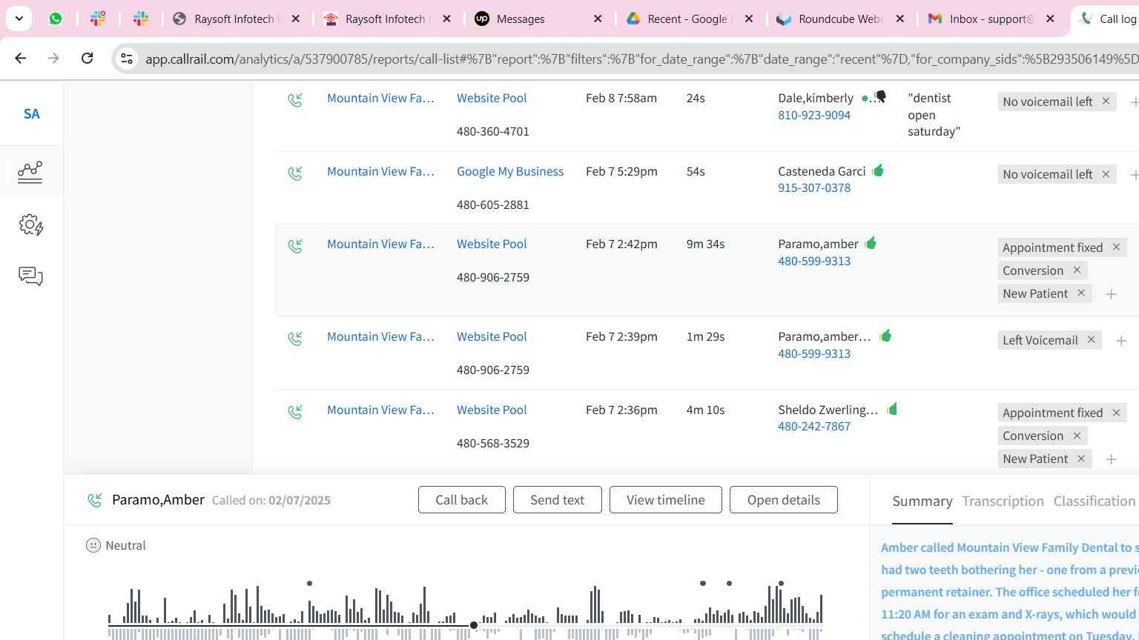Screen dimensions: 1139x640
Task: Open the Analytics sidebar icon
Action: pos(30,172)
